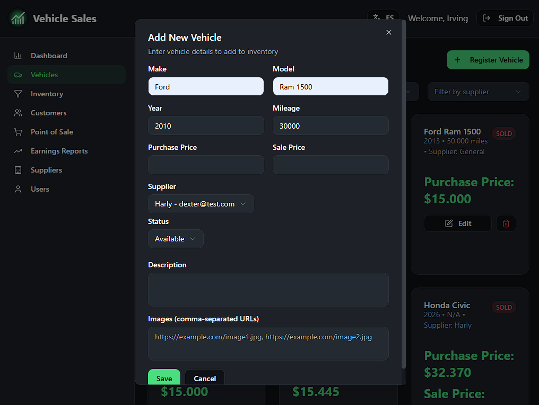Edit the Ford Ram 1500 card
539x405 pixels.
457,223
